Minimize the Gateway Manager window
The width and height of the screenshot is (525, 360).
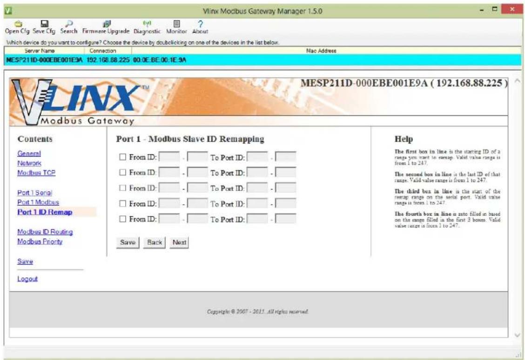tap(482, 10)
